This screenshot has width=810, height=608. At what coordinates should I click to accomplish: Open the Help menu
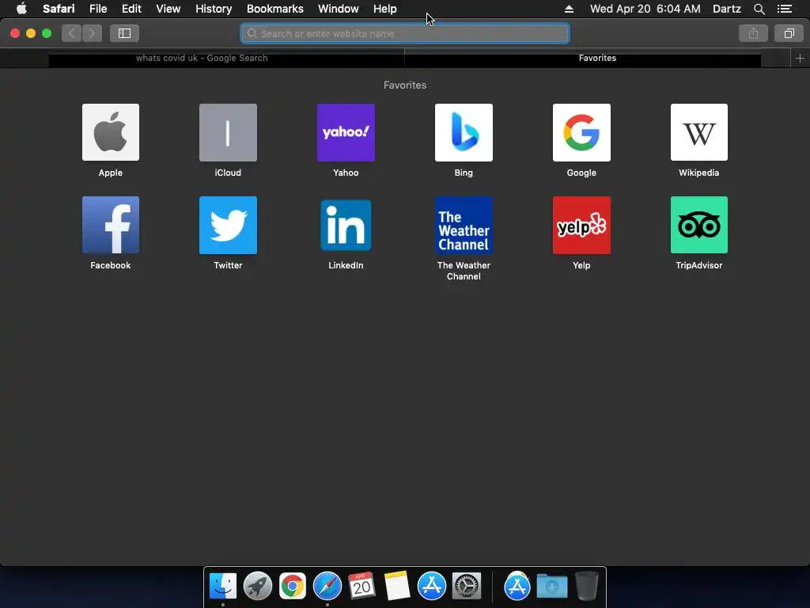(x=385, y=9)
